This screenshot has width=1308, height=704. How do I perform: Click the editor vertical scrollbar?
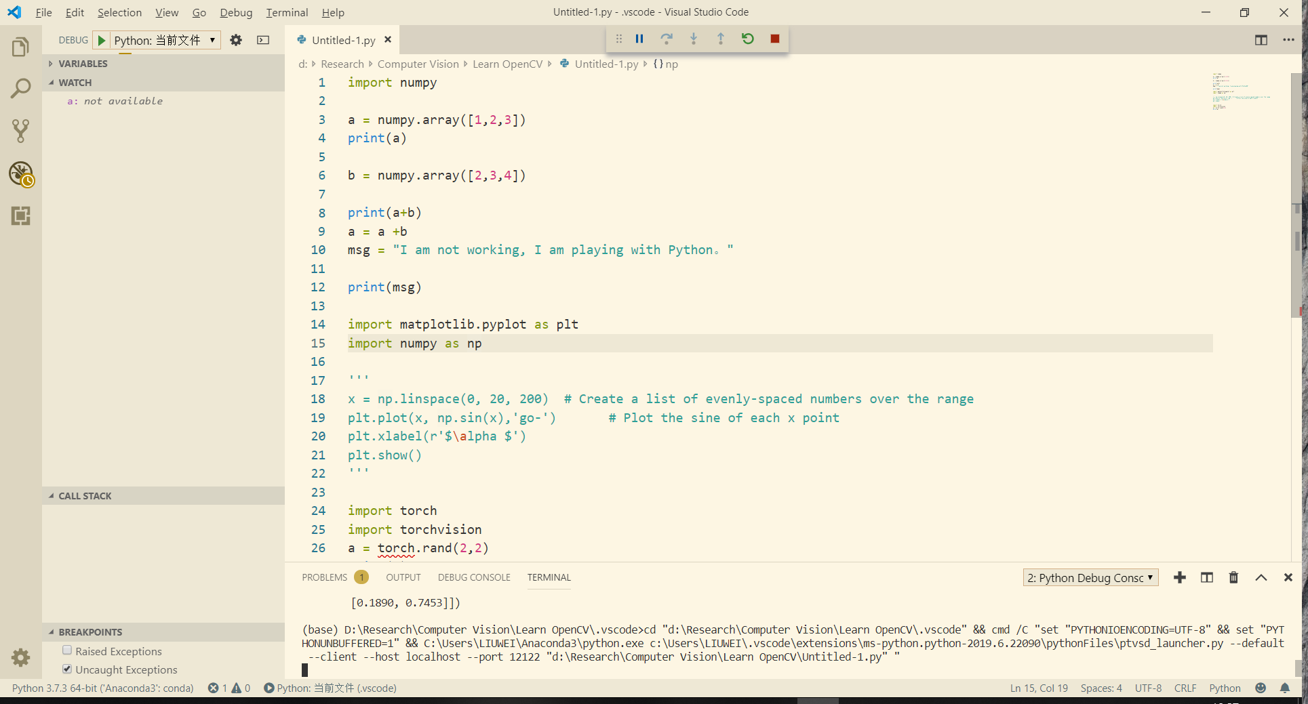coord(1296,194)
